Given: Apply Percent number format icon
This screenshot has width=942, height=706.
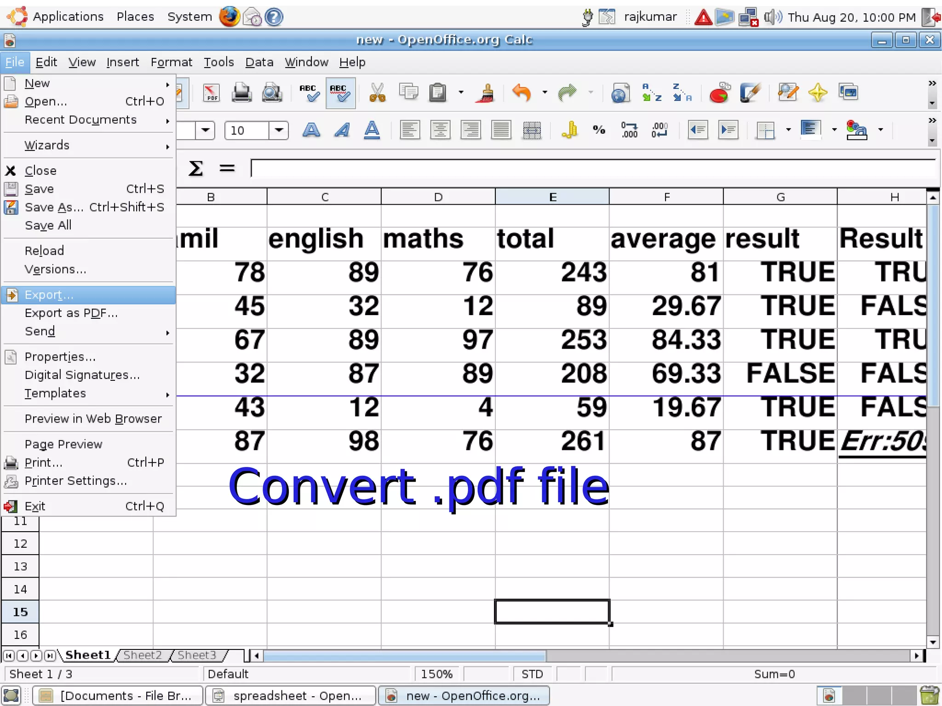Looking at the screenshot, I should 599,131.
